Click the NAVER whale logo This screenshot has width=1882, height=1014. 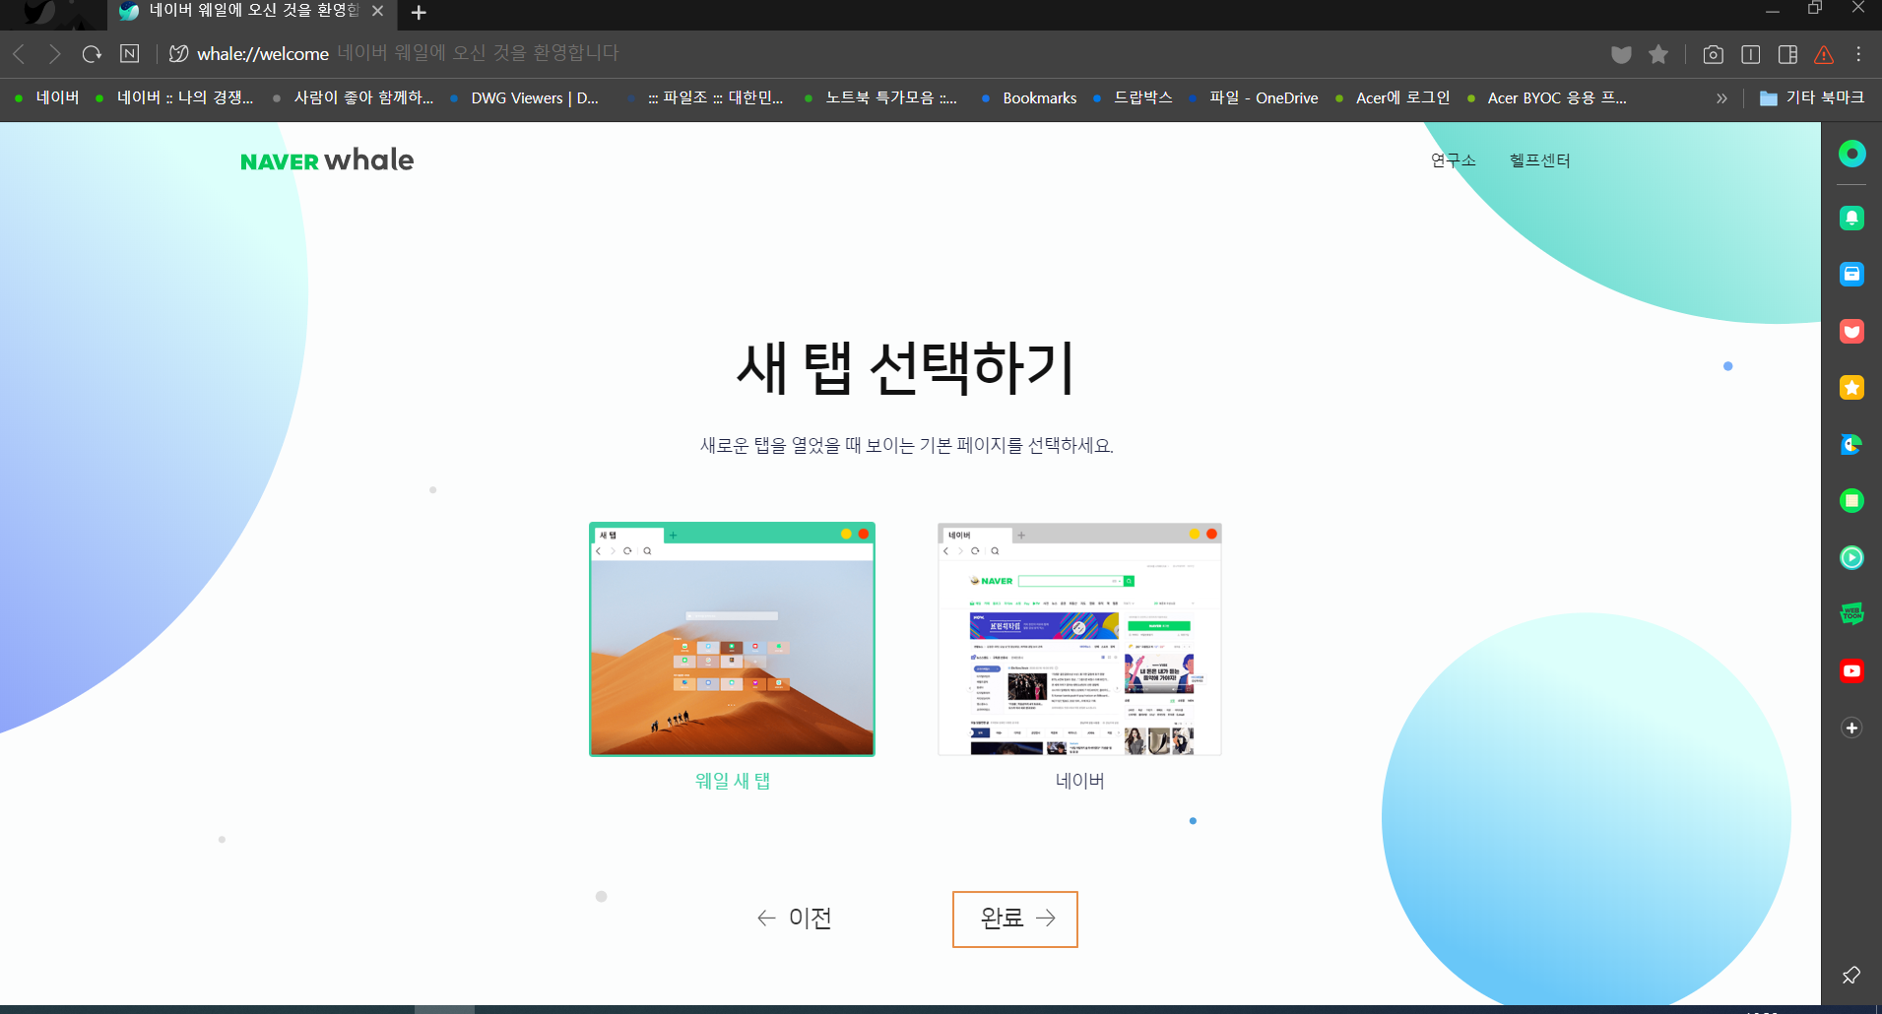pyautogui.click(x=327, y=159)
